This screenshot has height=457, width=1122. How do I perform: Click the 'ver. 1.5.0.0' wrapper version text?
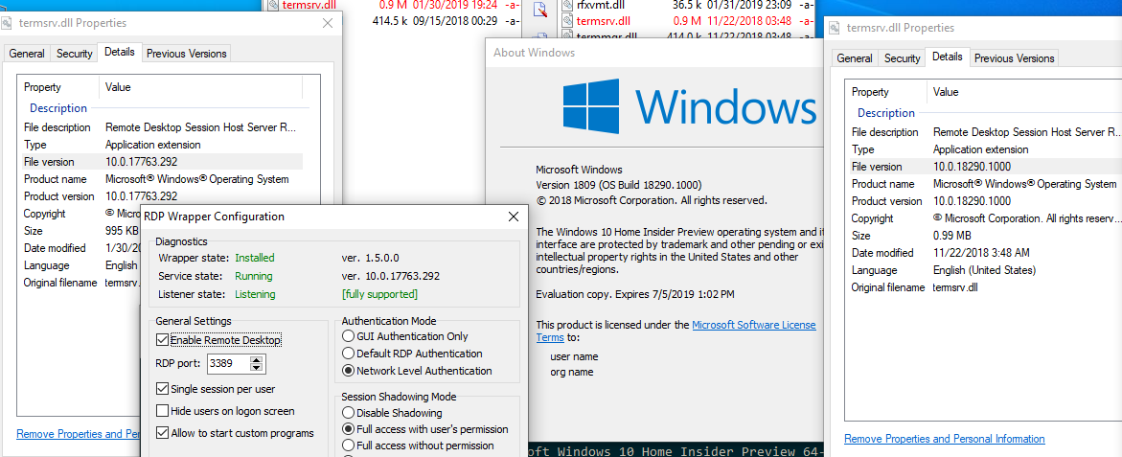(x=371, y=258)
